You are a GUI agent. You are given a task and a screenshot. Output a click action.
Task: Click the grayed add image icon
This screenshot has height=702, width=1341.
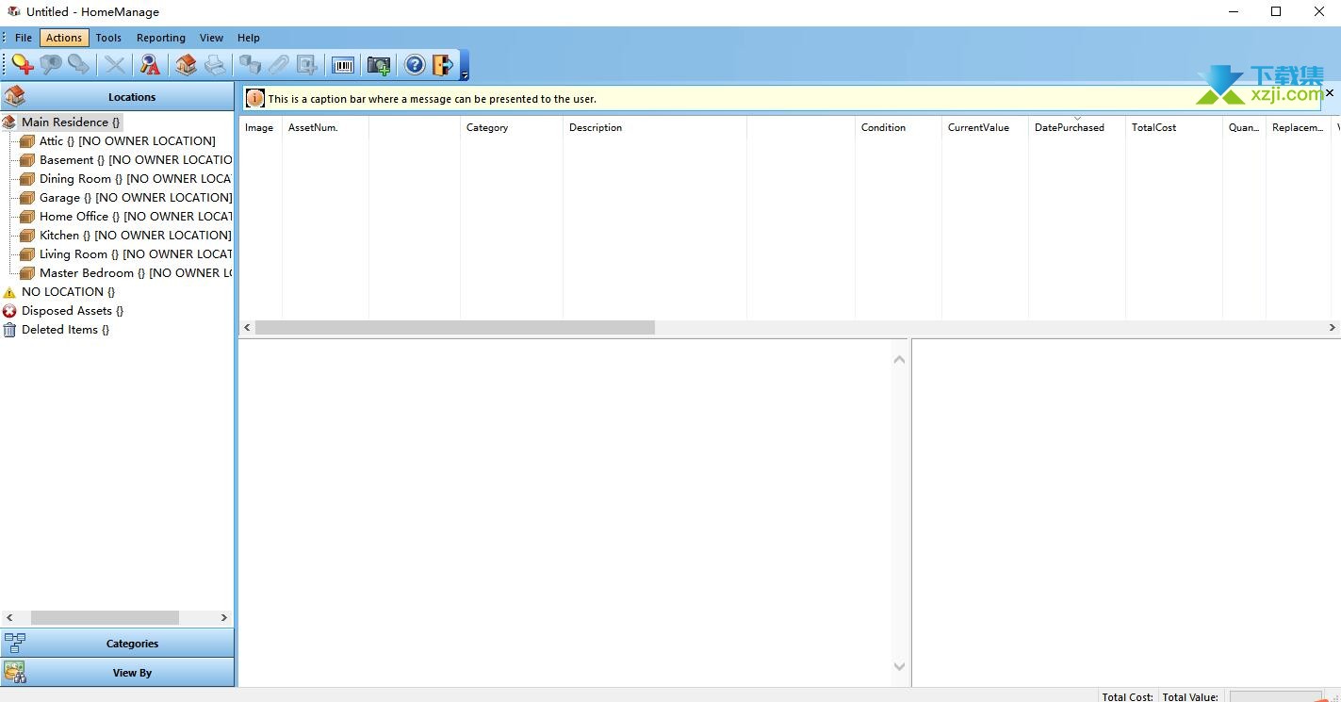point(307,65)
